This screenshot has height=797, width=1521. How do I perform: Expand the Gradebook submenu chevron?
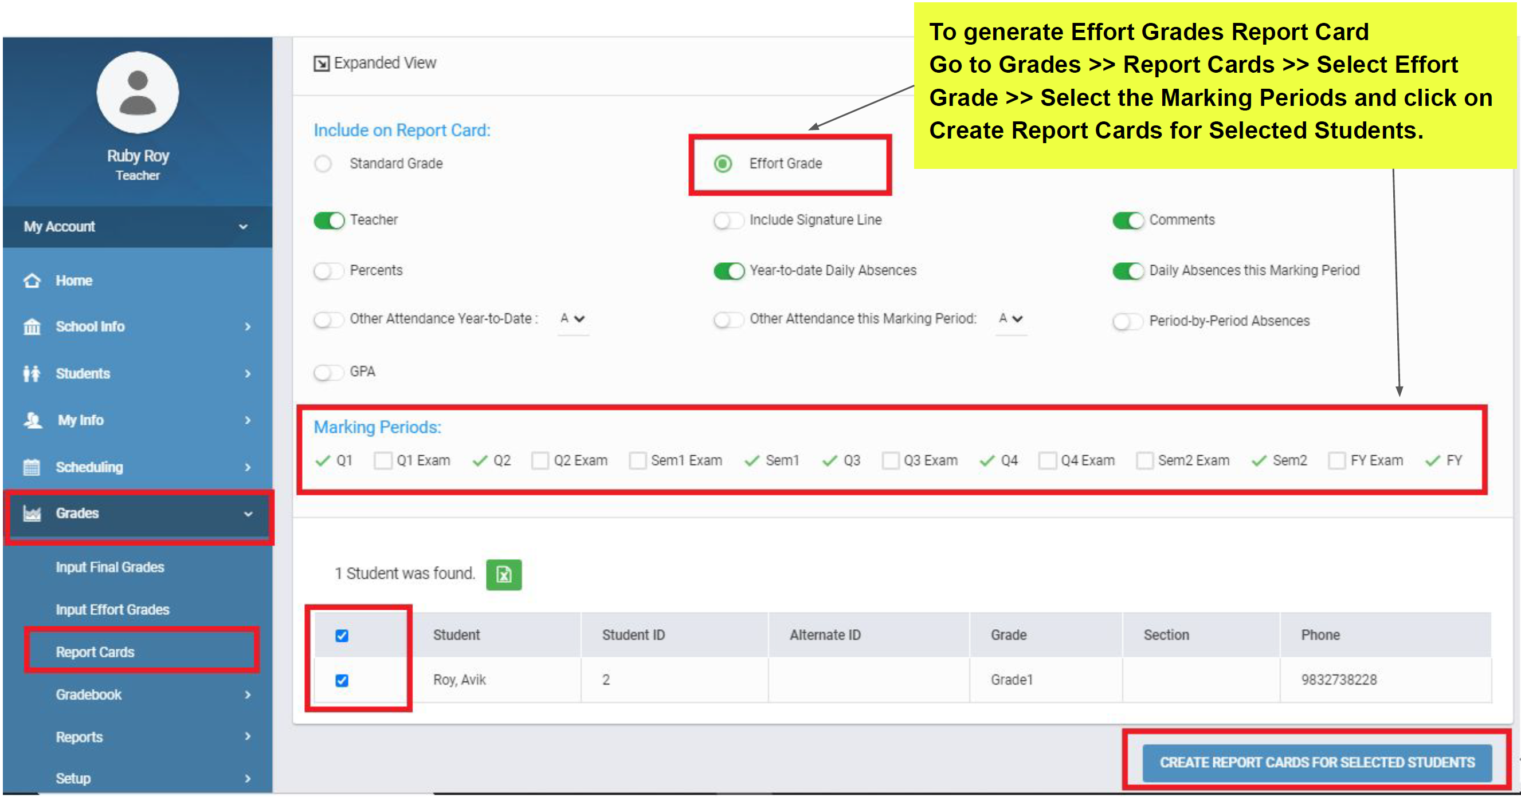248,696
